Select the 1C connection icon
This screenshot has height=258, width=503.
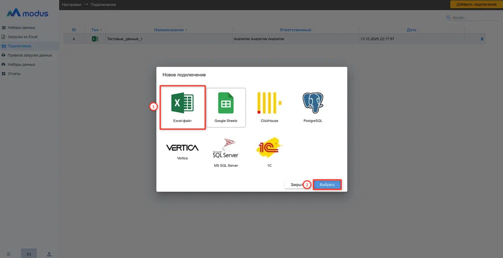tap(269, 148)
